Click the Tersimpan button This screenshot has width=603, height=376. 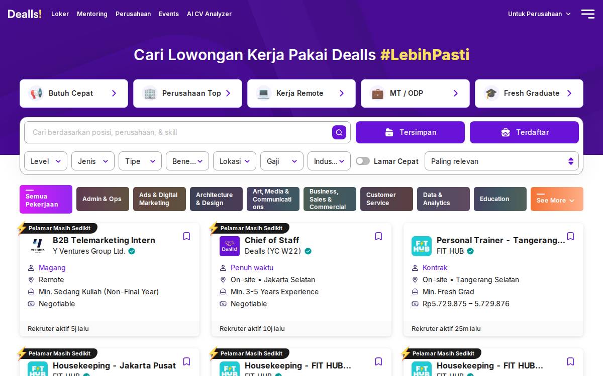click(x=410, y=132)
